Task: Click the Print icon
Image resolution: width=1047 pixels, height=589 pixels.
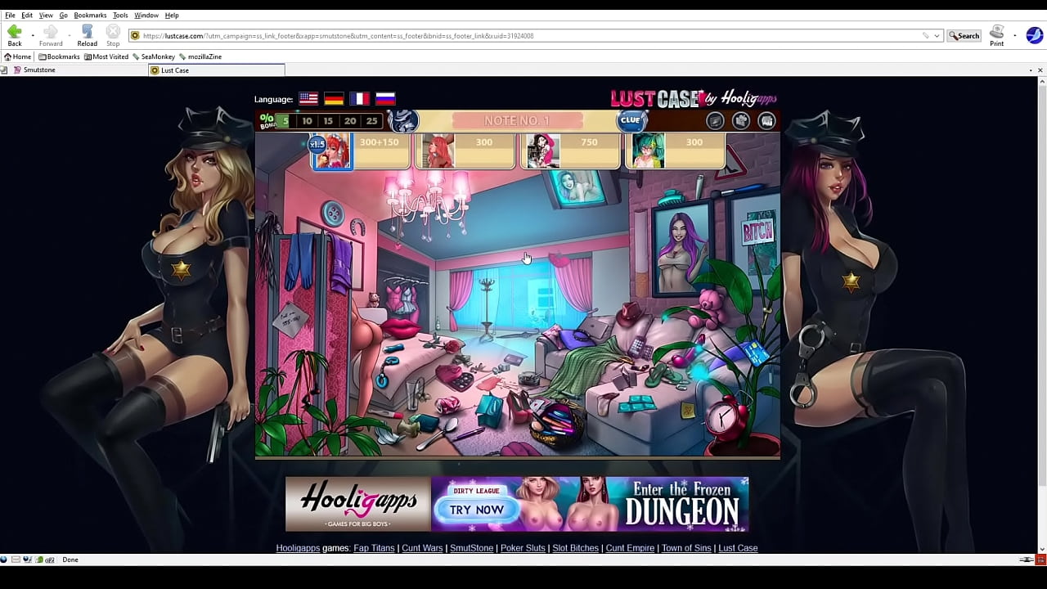Action: [x=996, y=32]
